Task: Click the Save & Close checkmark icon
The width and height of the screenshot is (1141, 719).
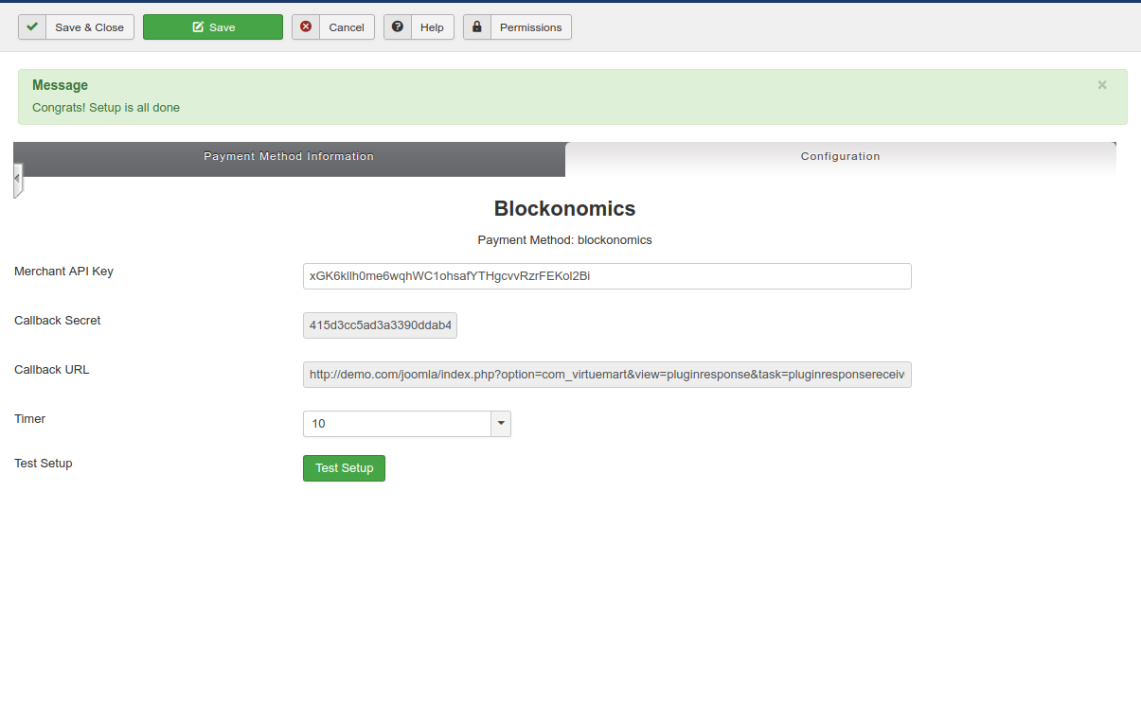Action: pyautogui.click(x=32, y=27)
